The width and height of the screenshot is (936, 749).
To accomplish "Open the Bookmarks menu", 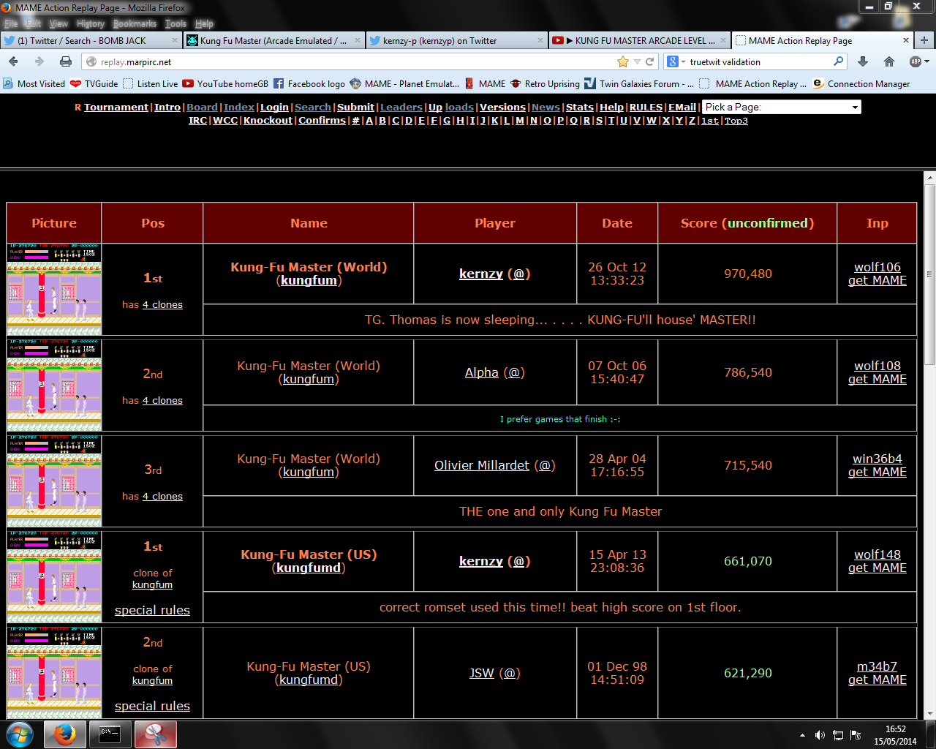I will tap(135, 23).
